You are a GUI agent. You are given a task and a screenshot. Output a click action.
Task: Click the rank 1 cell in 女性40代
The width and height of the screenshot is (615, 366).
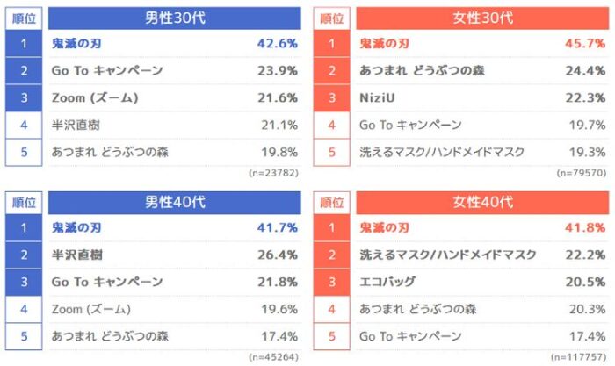coord(332,227)
